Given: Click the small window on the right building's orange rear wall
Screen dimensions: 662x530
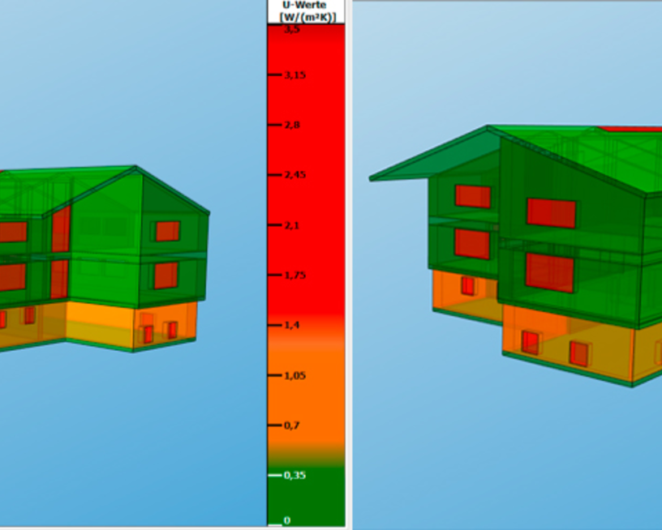Looking at the screenshot, I should tap(468, 285).
